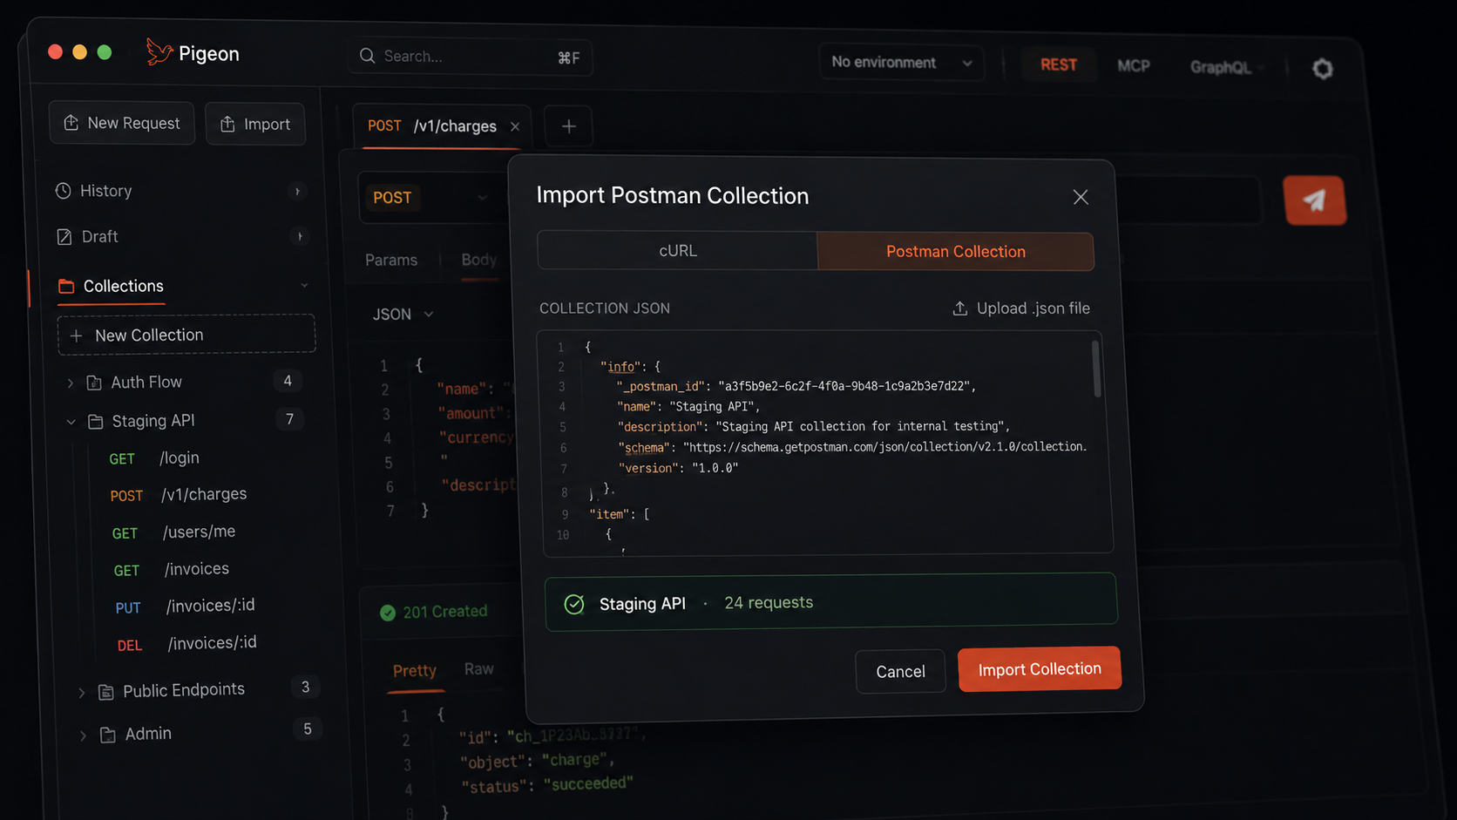
Task: Open the POST method dropdown
Action: point(430,198)
